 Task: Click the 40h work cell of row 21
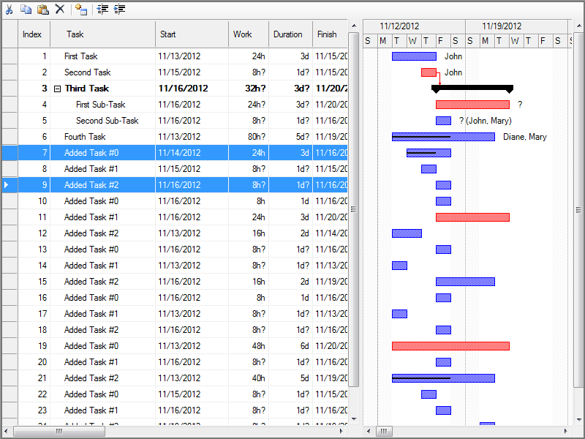point(249,378)
